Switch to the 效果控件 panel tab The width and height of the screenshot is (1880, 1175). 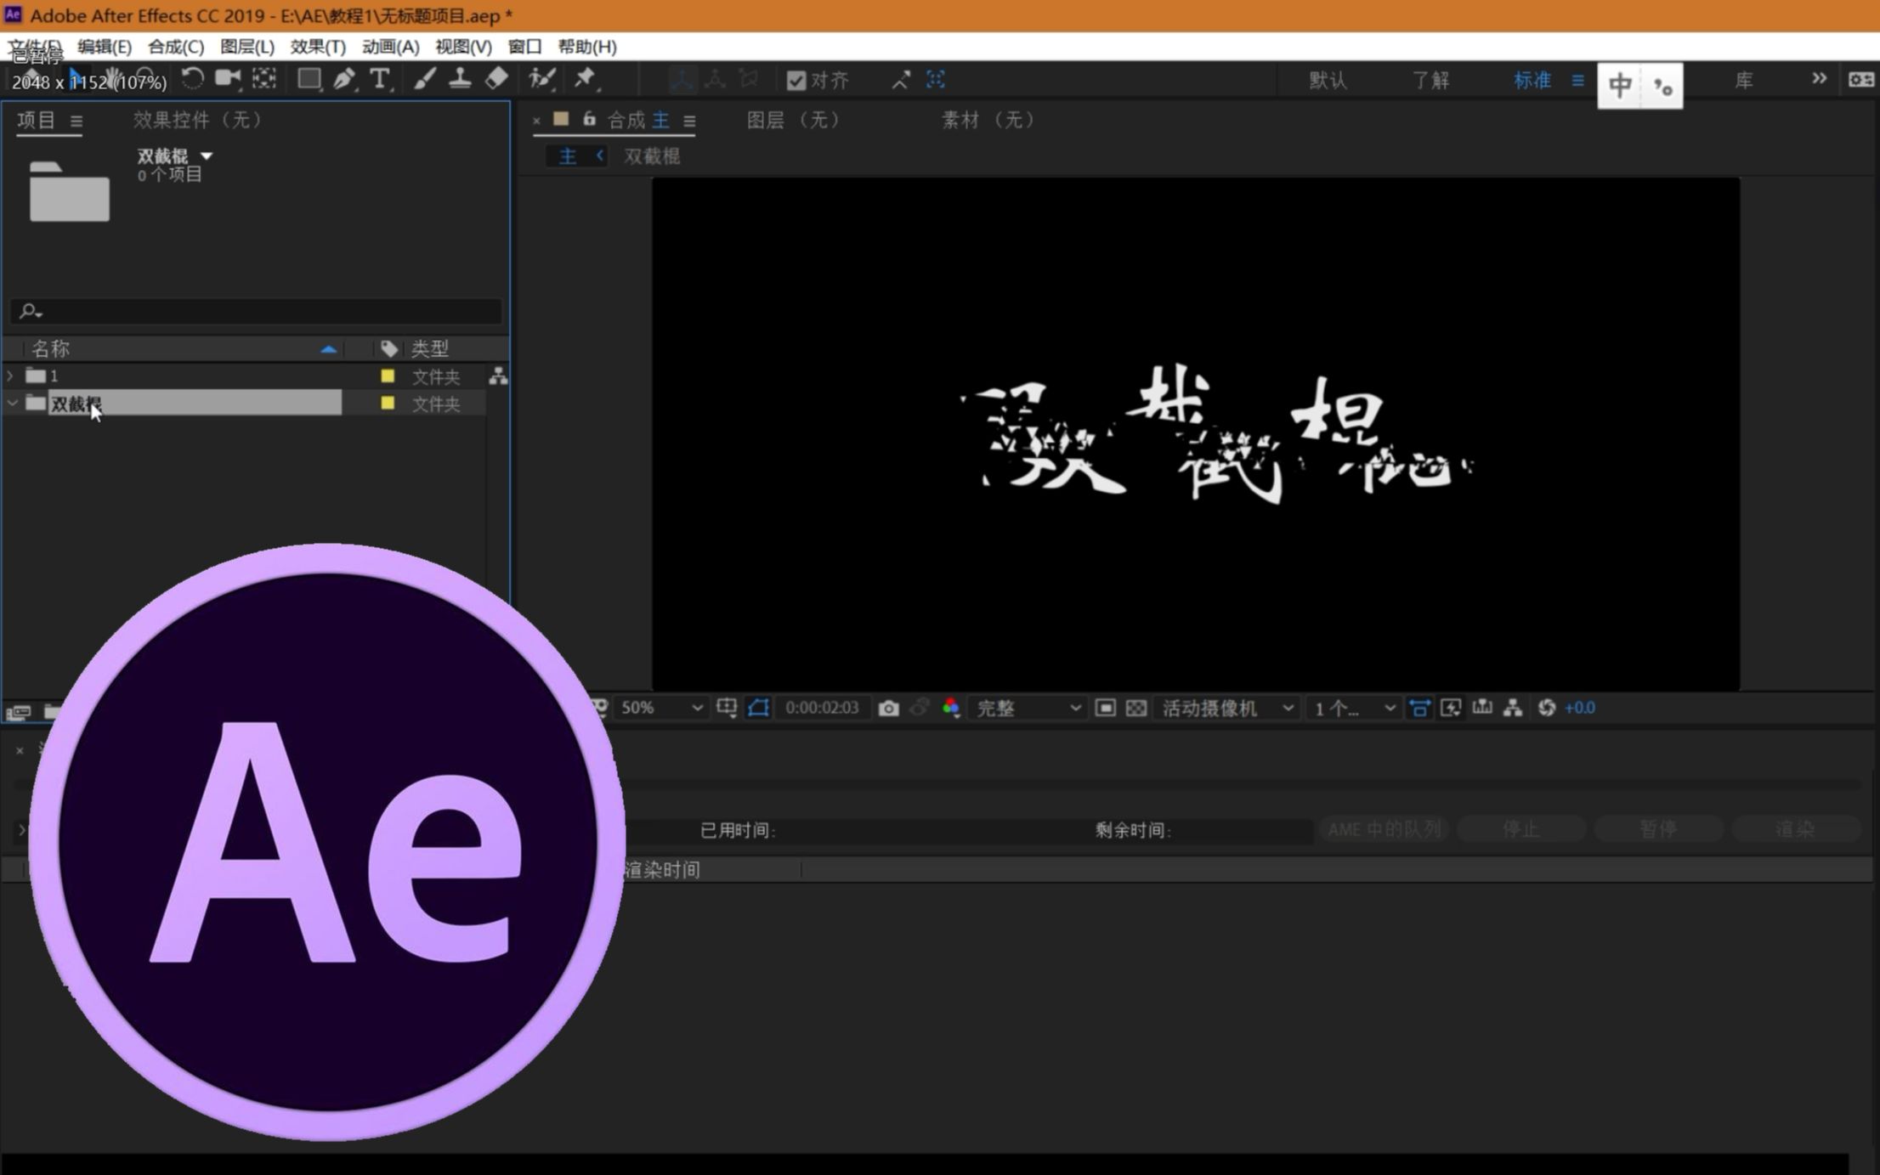point(197,120)
